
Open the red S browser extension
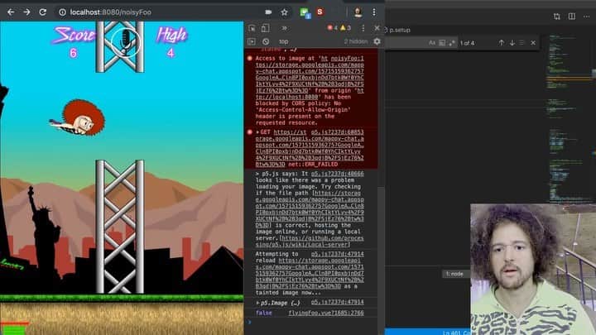pos(320,12)
